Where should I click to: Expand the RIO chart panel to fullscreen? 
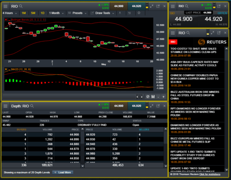[152, 6]
